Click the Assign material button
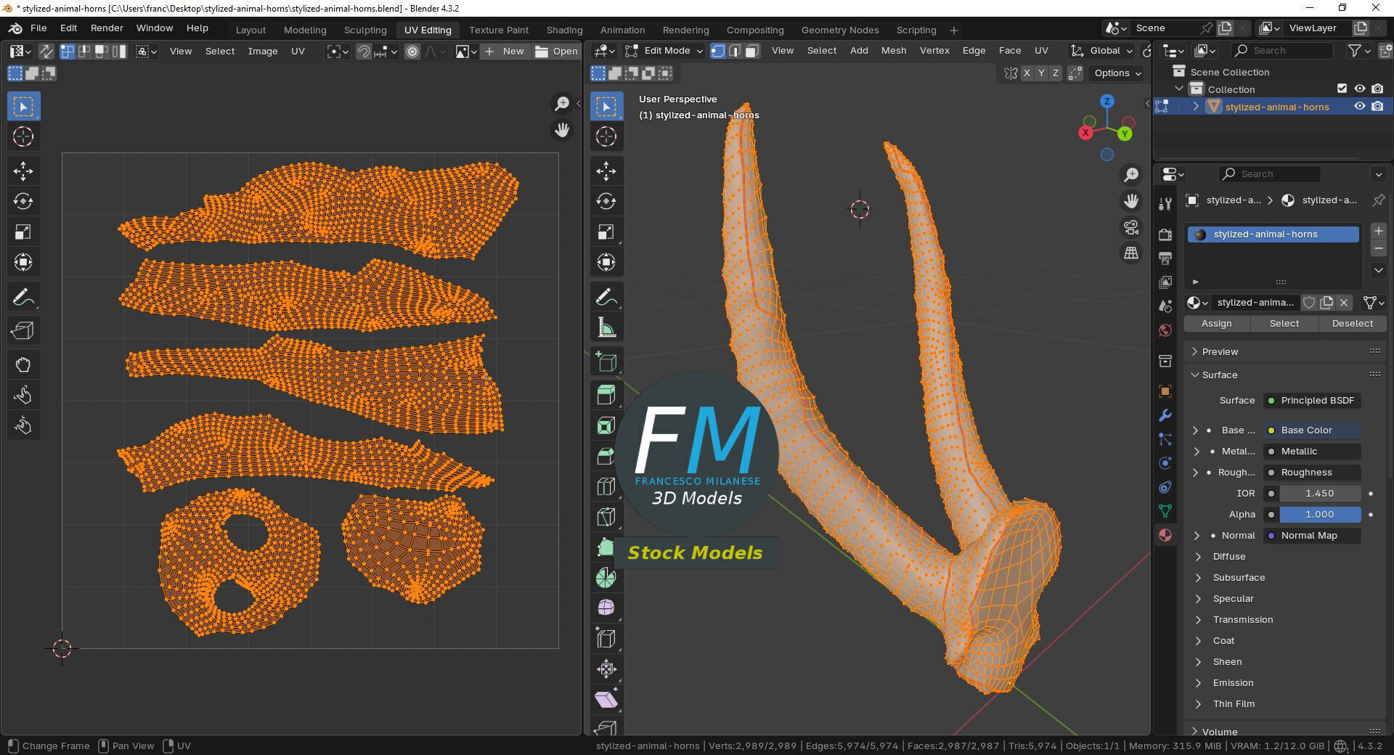 1216,324
